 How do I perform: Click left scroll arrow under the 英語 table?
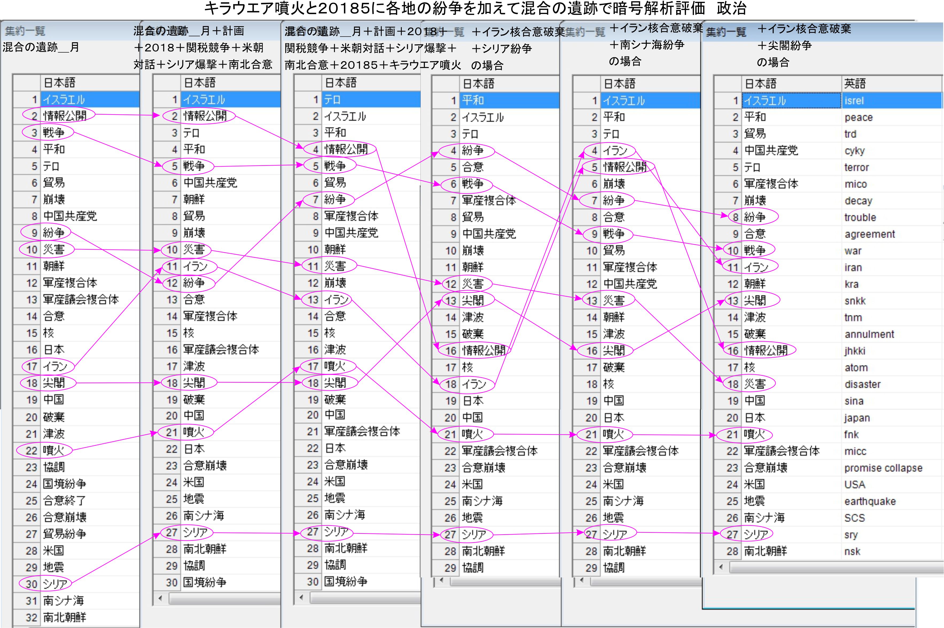coord(721,567)
